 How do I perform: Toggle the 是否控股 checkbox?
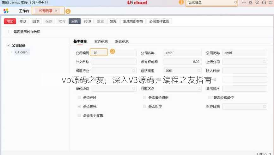pos(79,97)
